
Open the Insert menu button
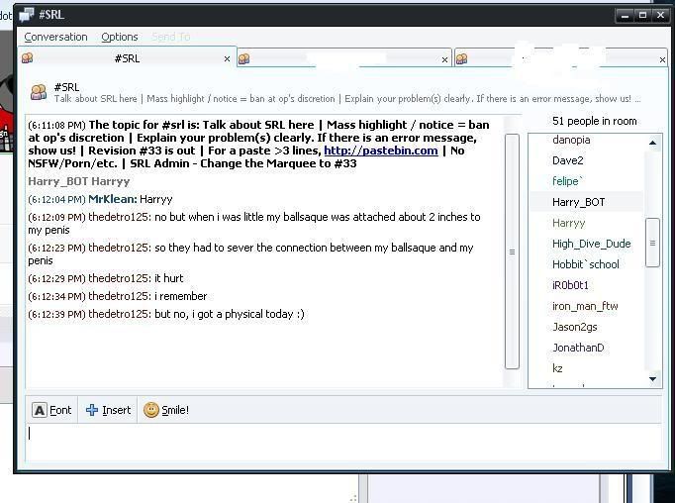click(108, 410)
